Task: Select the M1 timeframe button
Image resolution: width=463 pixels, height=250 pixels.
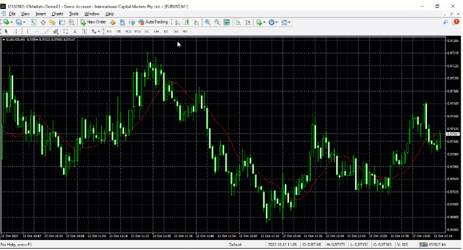Action: 110,31
